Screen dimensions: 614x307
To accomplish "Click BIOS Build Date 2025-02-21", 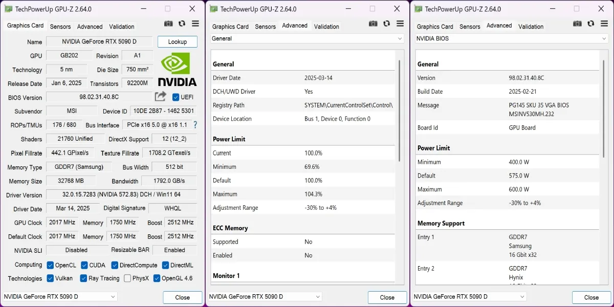I will pos(523,91).
